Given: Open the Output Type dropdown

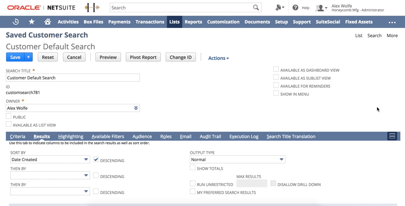Looking at the screenshot, I should point(281,160).
